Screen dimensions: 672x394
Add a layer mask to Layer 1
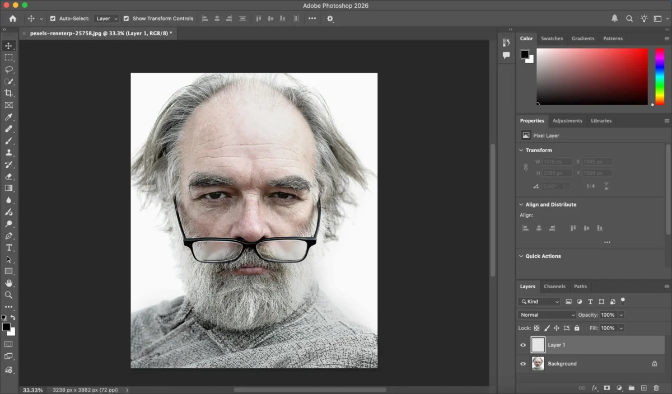pyautogui.click(x=607, y=388)
